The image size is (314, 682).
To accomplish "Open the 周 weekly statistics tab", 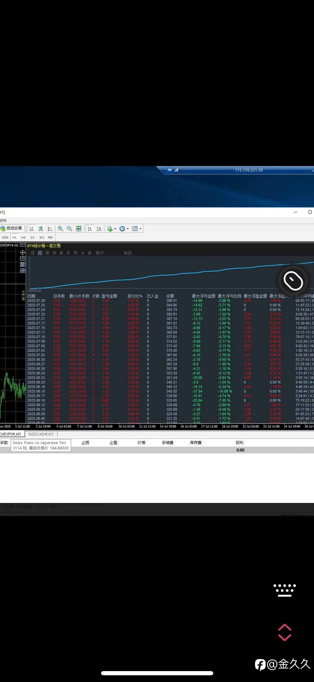I will coord(47,253).
